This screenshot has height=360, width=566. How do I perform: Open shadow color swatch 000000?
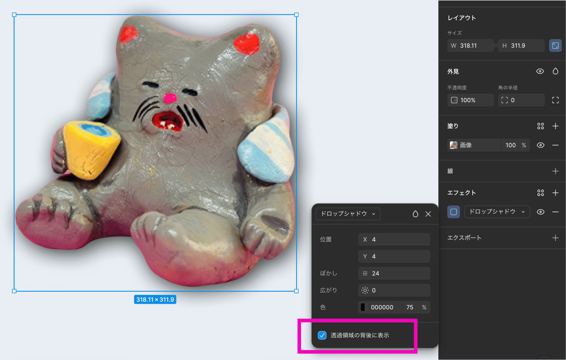(x=363, y=307)
